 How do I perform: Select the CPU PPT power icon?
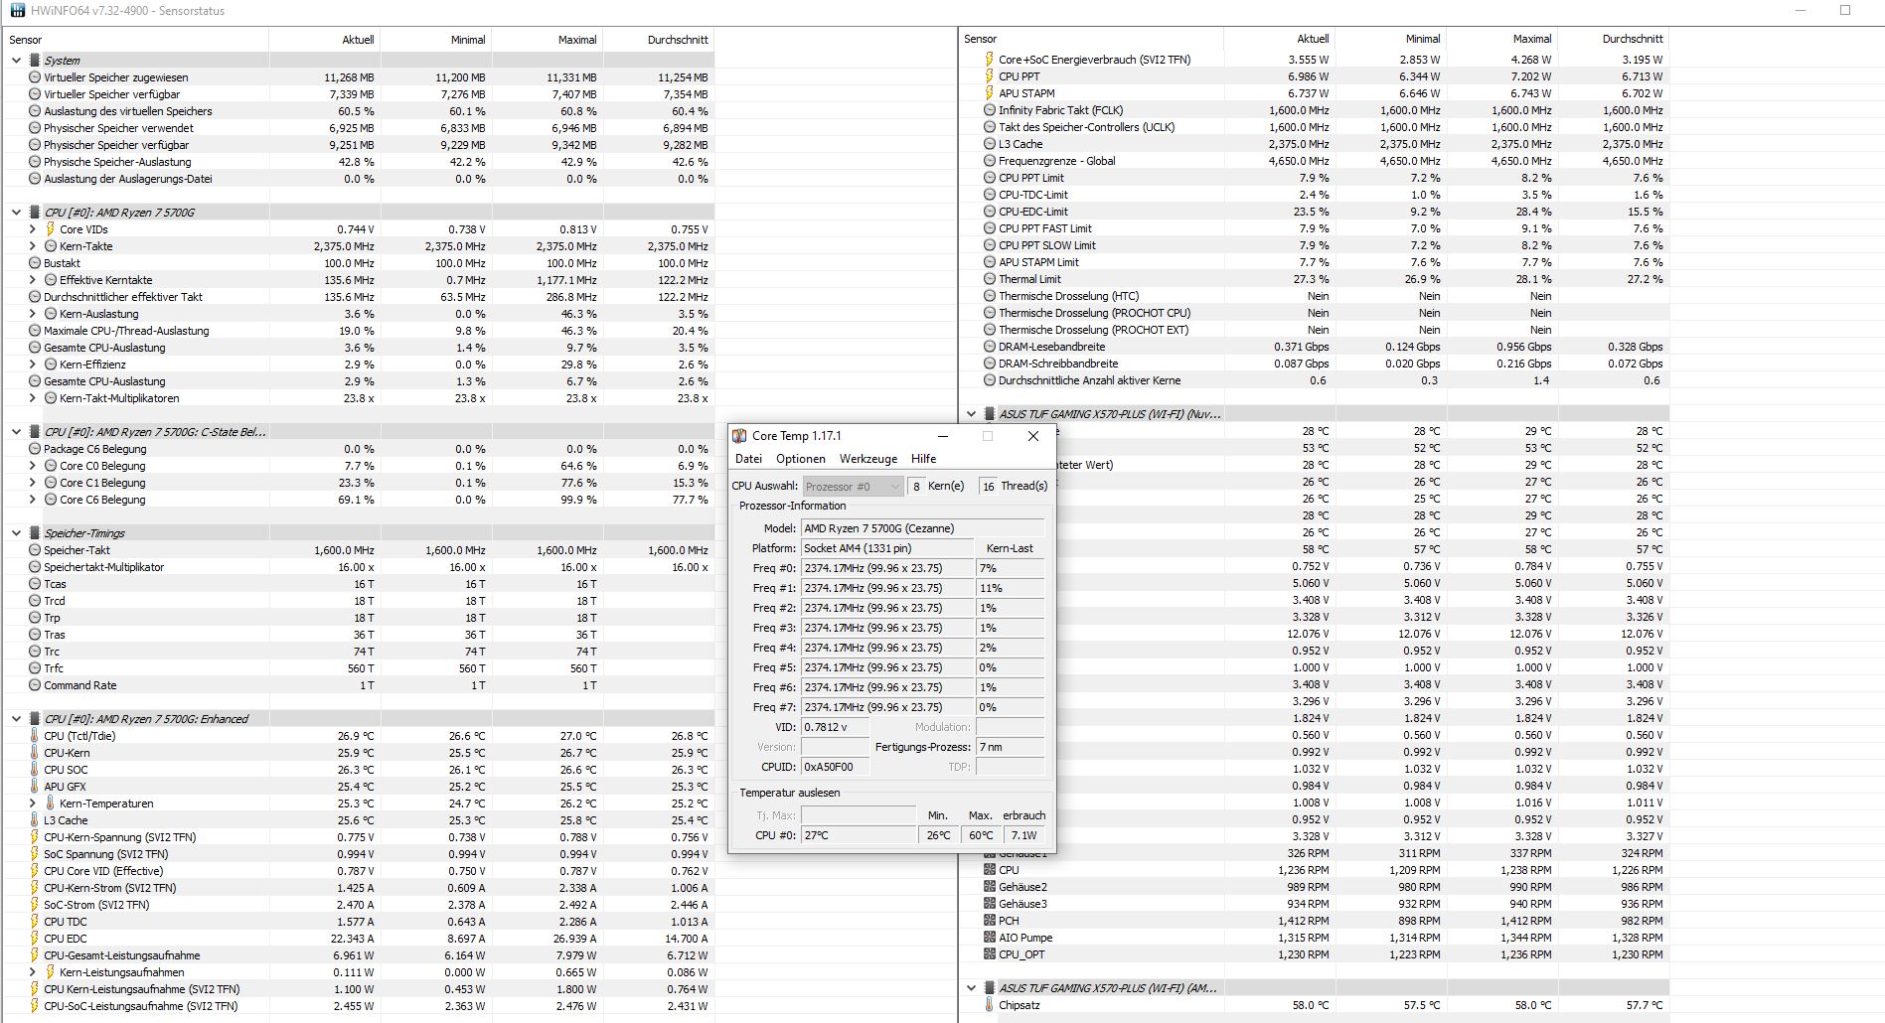[990, 76]
